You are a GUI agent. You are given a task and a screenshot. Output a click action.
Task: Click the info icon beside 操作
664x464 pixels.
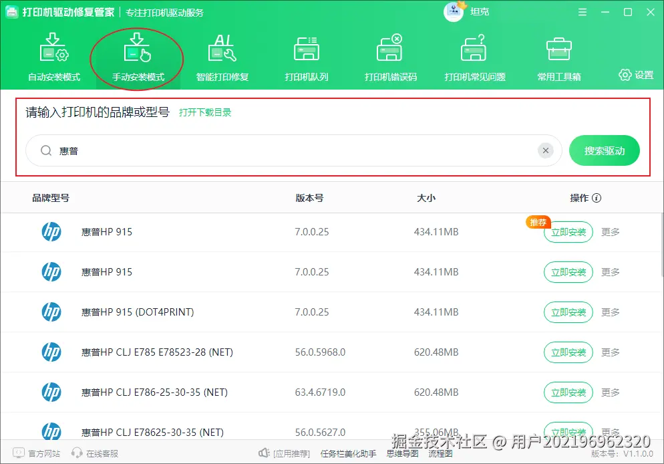pos(597,198)
